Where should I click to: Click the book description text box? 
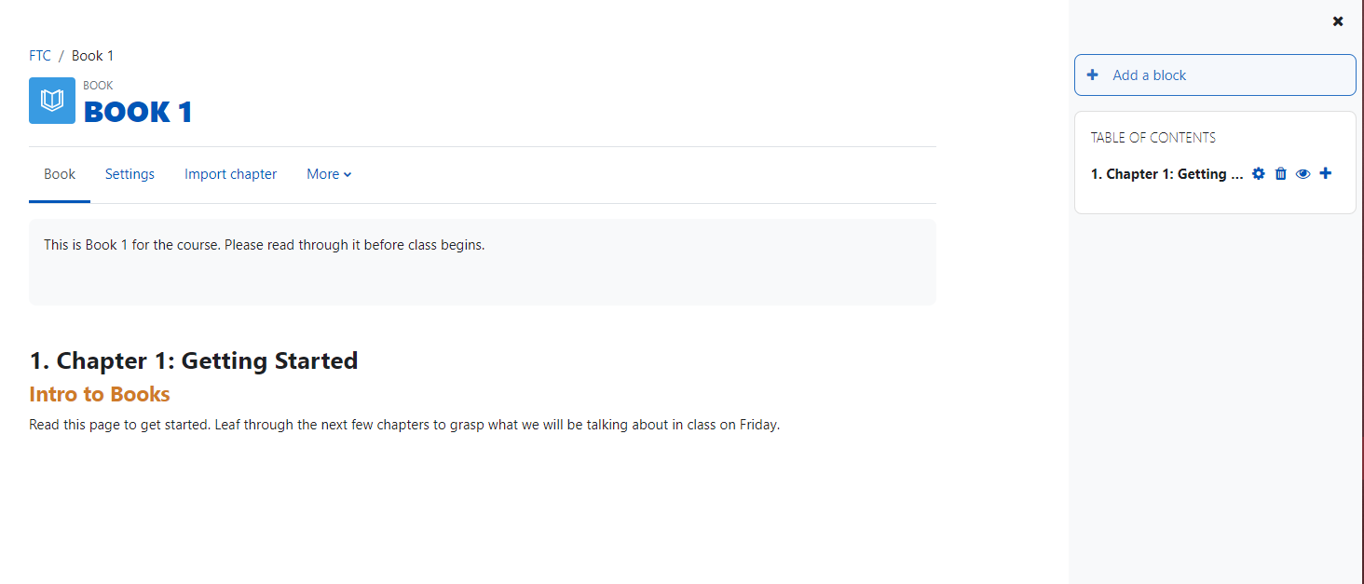(483, 262)
